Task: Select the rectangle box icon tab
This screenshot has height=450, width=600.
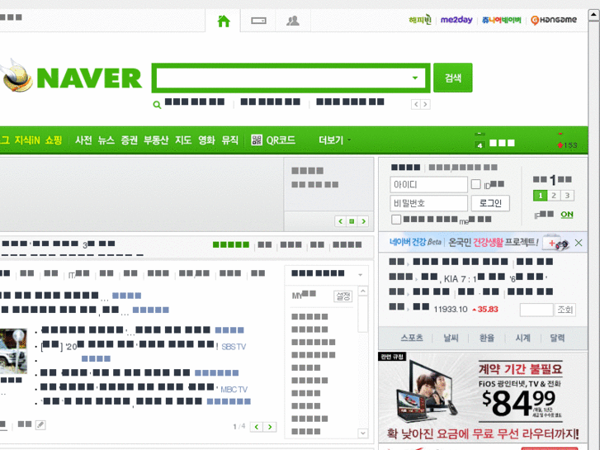Action: tap(258, 21)
